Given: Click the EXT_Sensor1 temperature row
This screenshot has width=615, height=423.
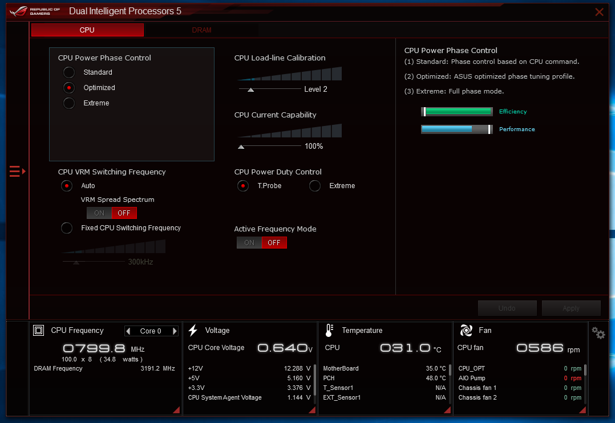Looking at the screenshot, I should (385, 397).
